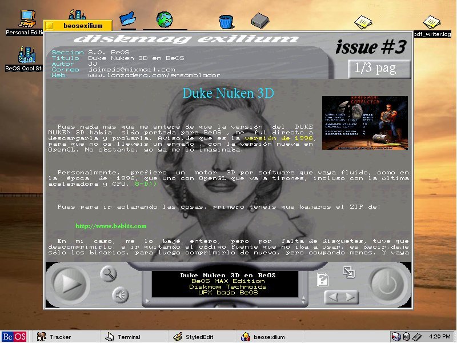Image resolution: width=457 pixels, height=343 pixels.
Task: Click the large round play button
Action: pos(70,283)
